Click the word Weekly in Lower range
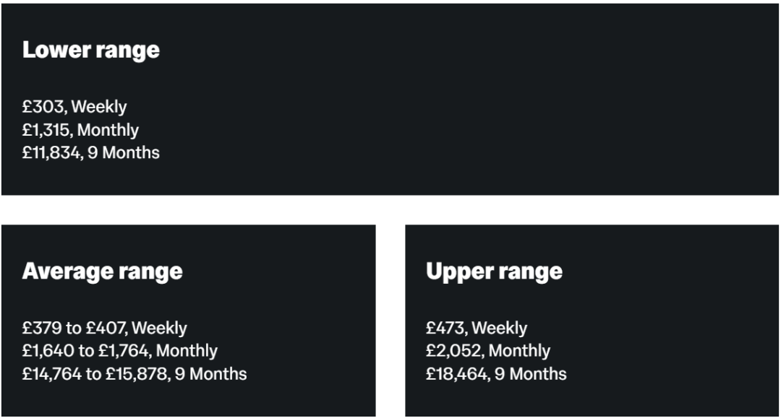Screen dimensions: 781x418 click(x=99, y=107)
